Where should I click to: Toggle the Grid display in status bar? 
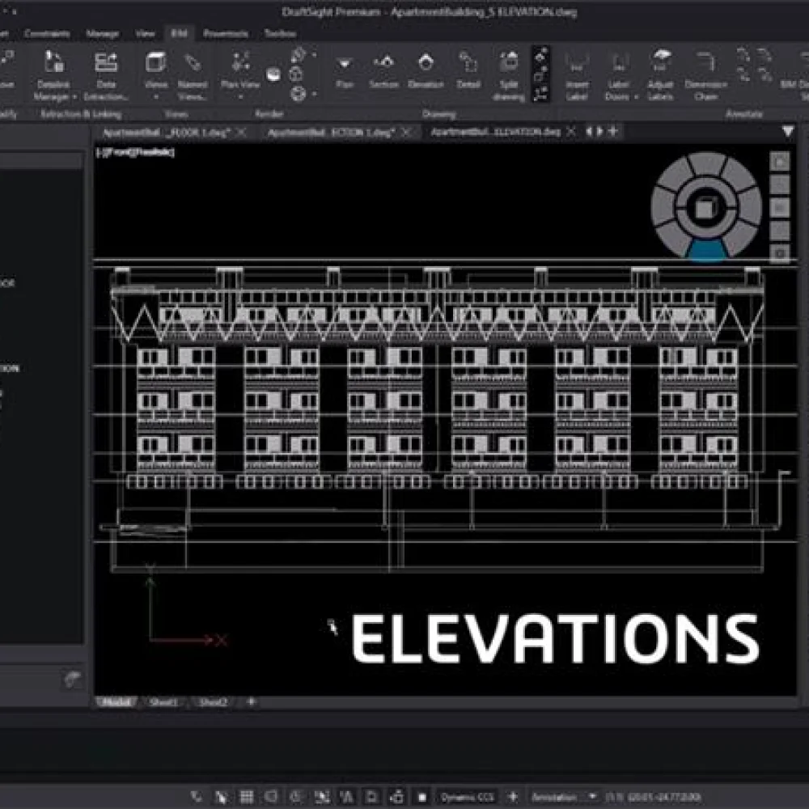coord(246,797)
